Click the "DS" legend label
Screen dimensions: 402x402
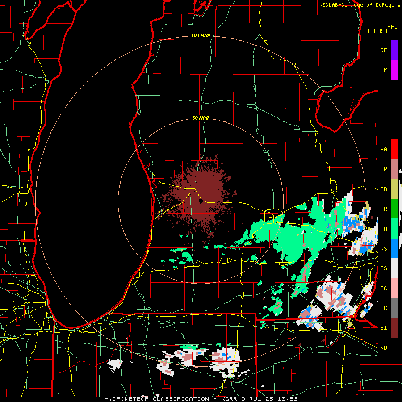pyautogui.click(x=383, y=268)
